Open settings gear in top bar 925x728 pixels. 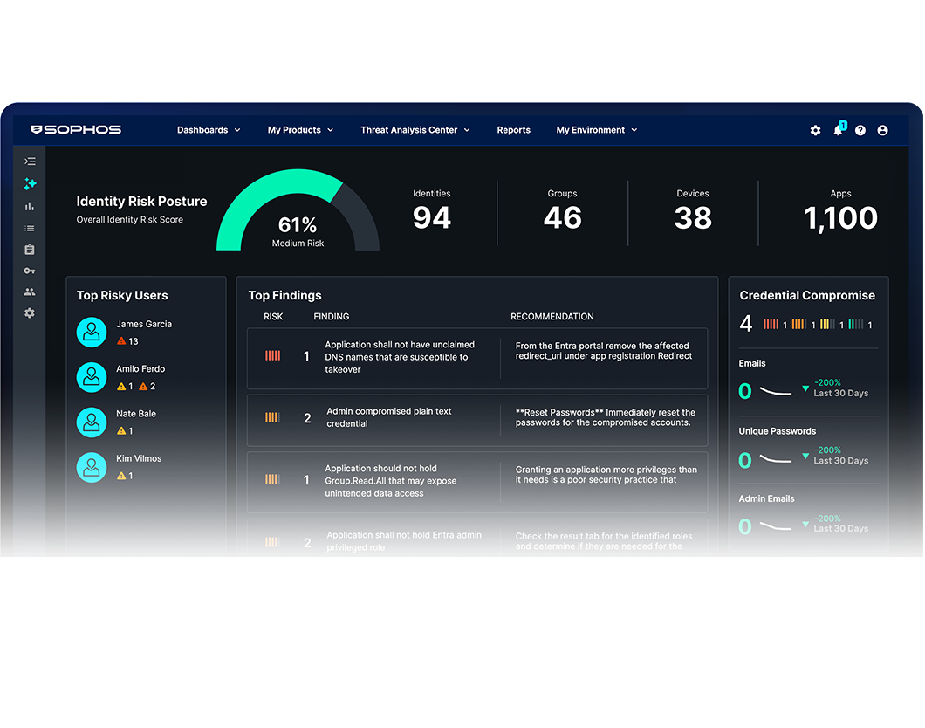coord(815,130)
